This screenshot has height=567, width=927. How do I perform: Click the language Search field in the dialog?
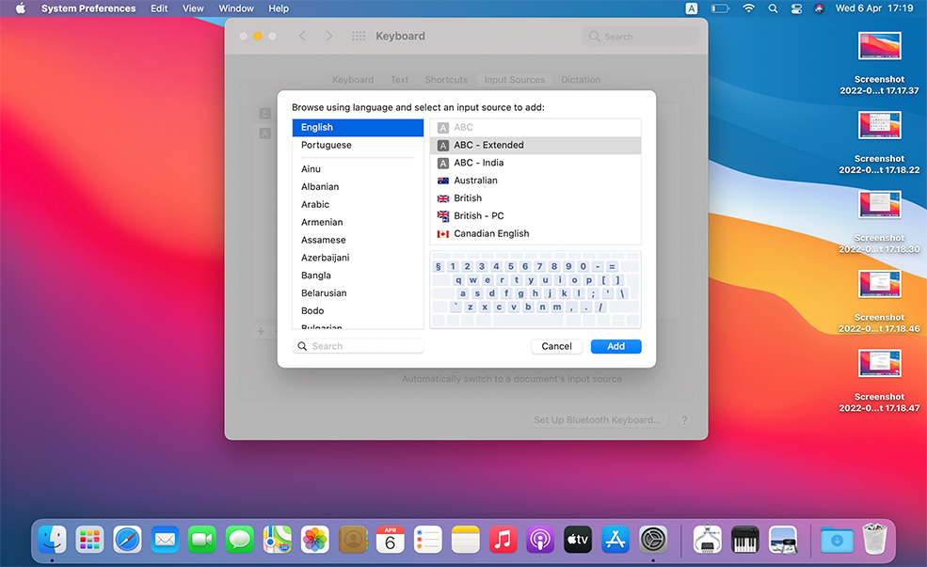click(x=359, y=346)
